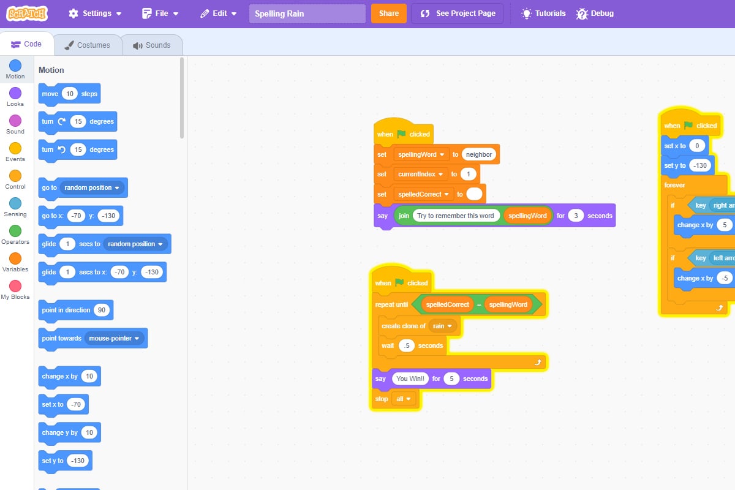Select the Sensing block category
The height and width of the screenshot is (490, 735).
[x=15, y=208]
